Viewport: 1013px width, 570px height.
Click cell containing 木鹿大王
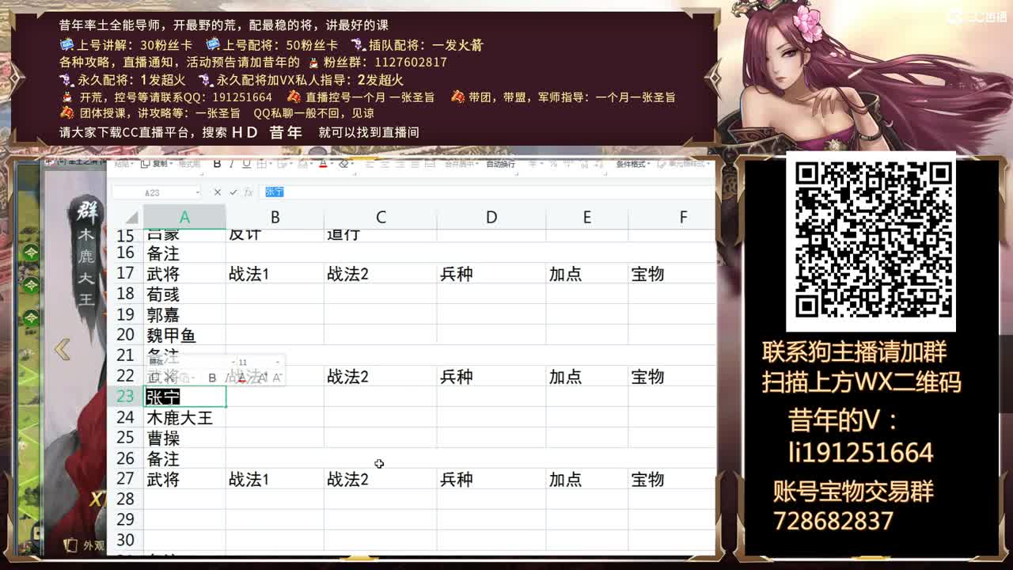pos(184,417)
